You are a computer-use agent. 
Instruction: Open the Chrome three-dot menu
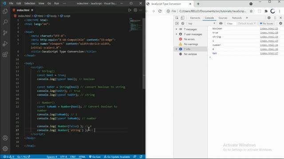(x=280, y=11)
